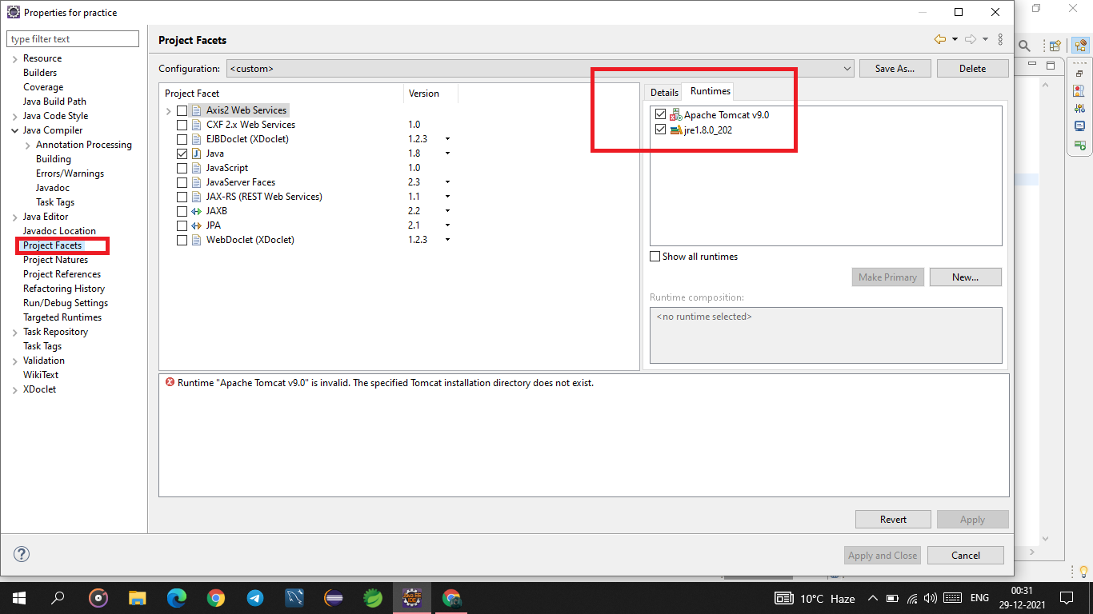This screenshot has width=1093, height=614.
Task: Open the Help question mark icon
Action: tap(22, 554)
